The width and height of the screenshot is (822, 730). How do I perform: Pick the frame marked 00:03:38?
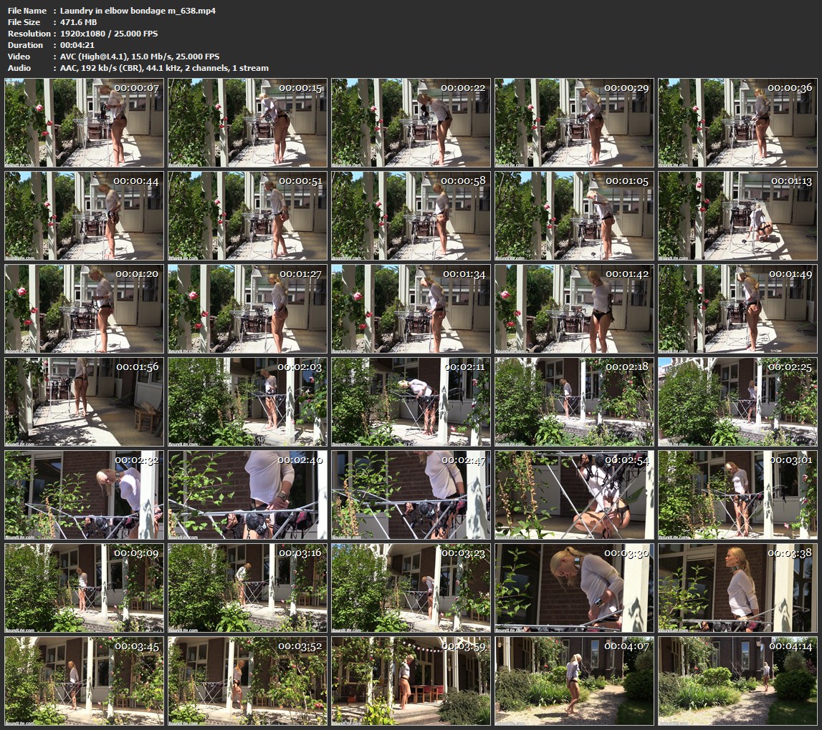[x=737, y=588]
